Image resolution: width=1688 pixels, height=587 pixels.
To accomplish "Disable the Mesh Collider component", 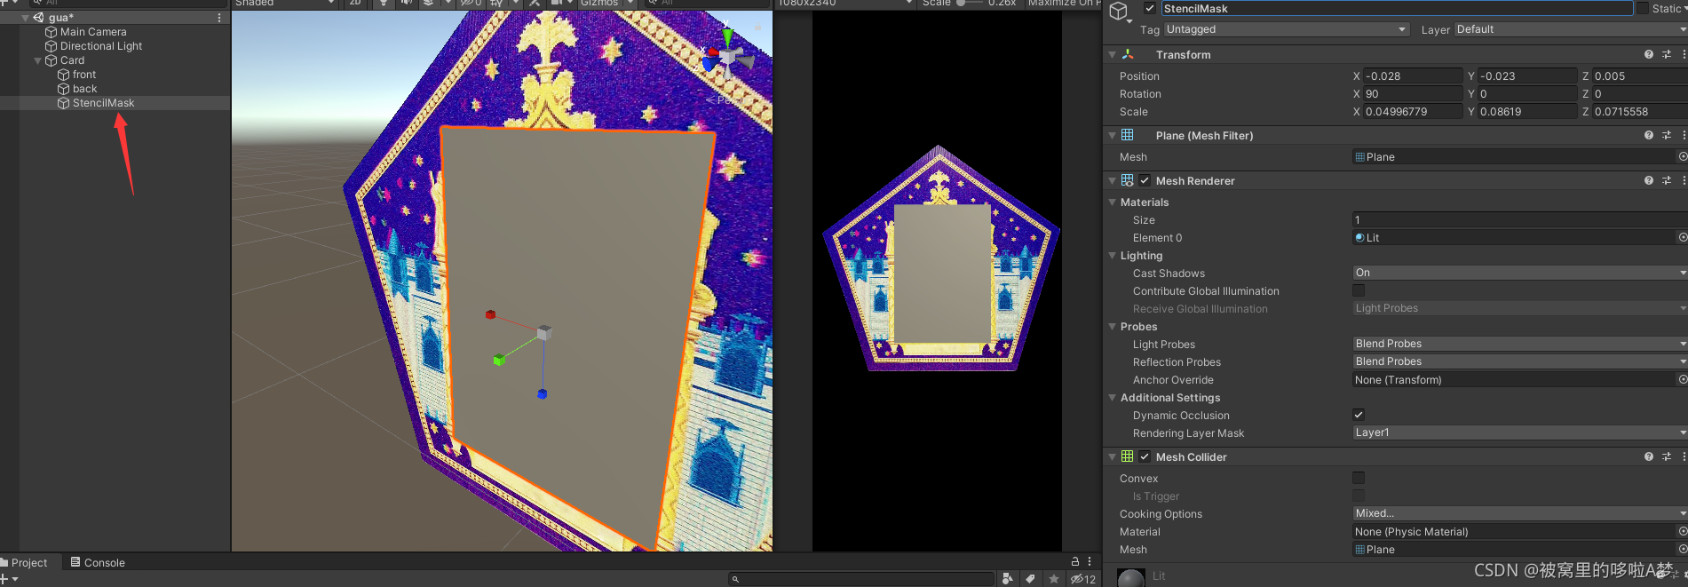I will [x=1145, y=456].
